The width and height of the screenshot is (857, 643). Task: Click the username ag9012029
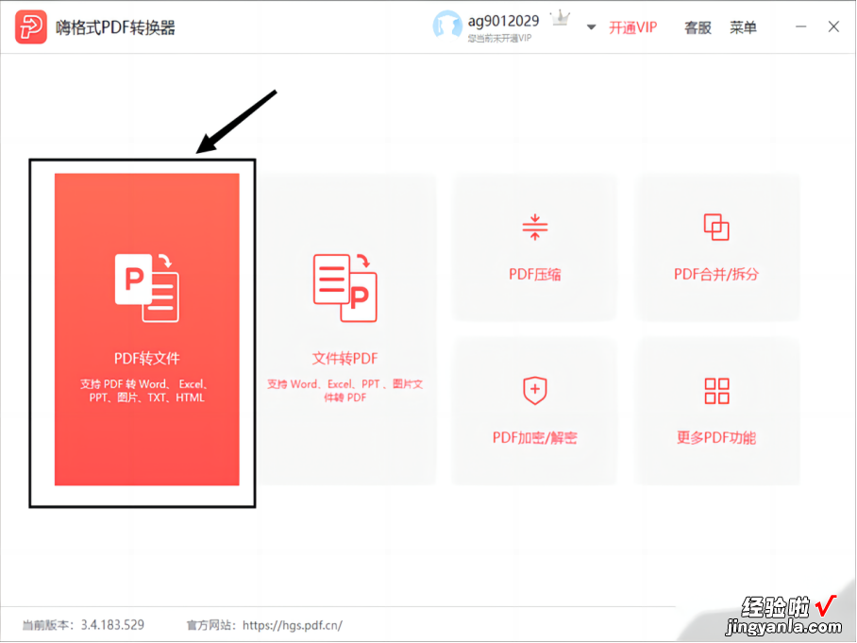click(503, 21)
